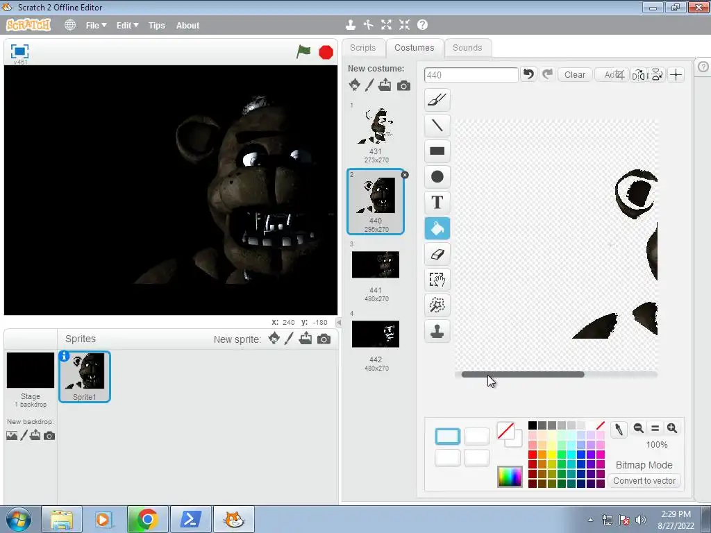Open the Edit menu
Screen dimensions: 711x533
coord(128,26)
